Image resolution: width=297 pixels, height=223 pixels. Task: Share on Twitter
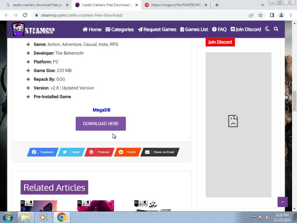pos(71,152)
